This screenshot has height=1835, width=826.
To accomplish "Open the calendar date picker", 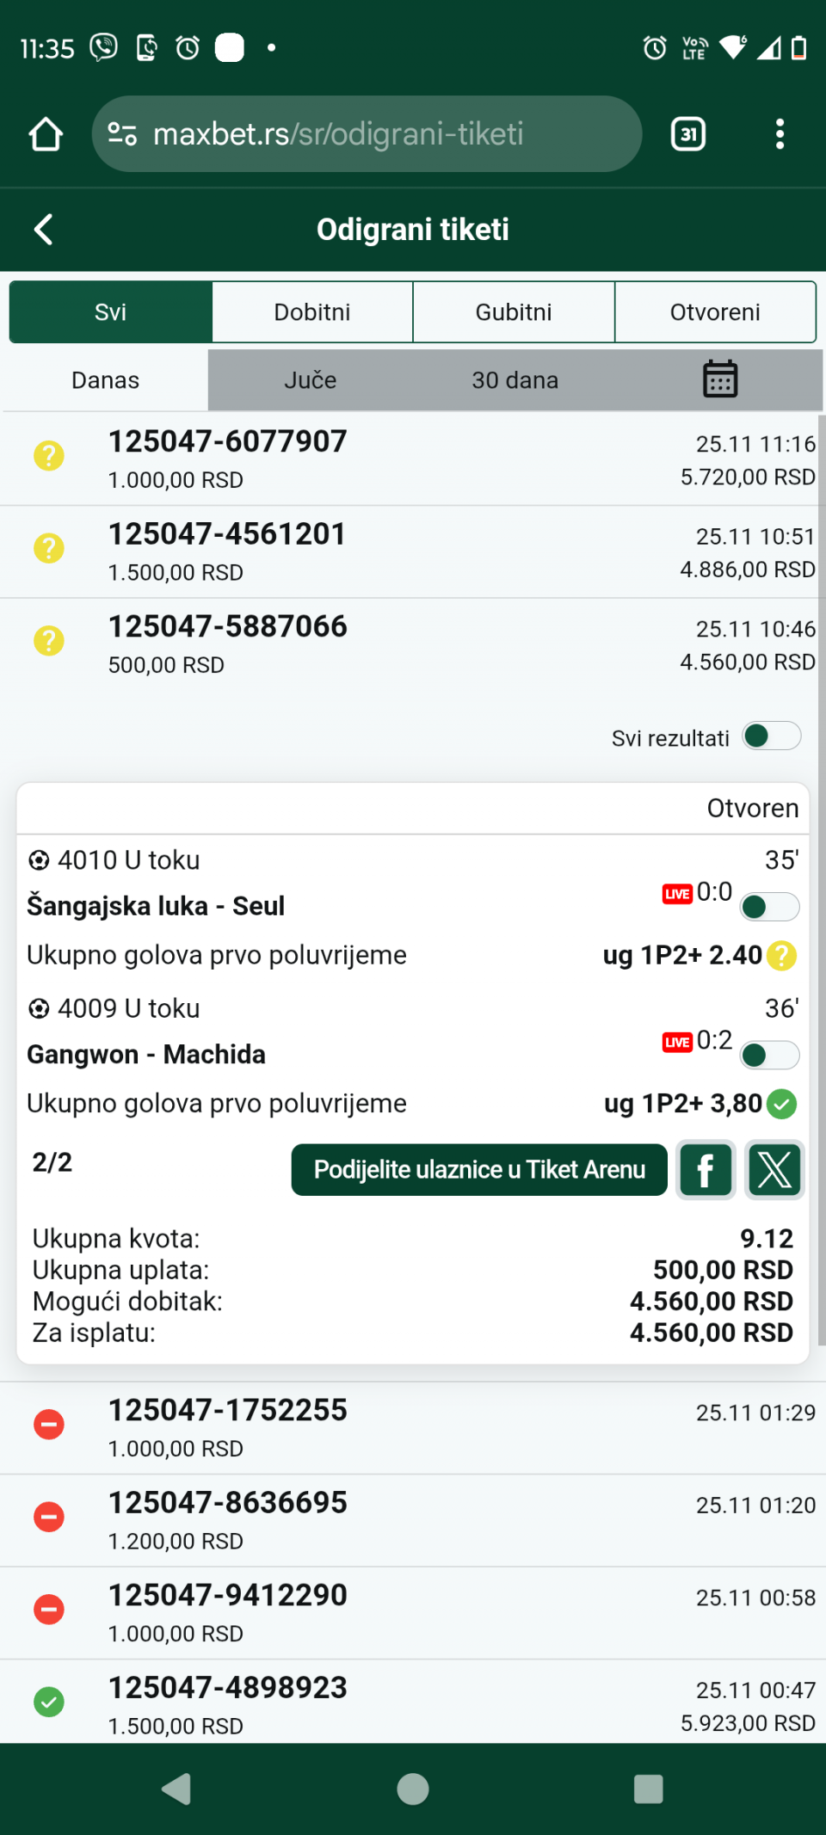I will 720,379.
